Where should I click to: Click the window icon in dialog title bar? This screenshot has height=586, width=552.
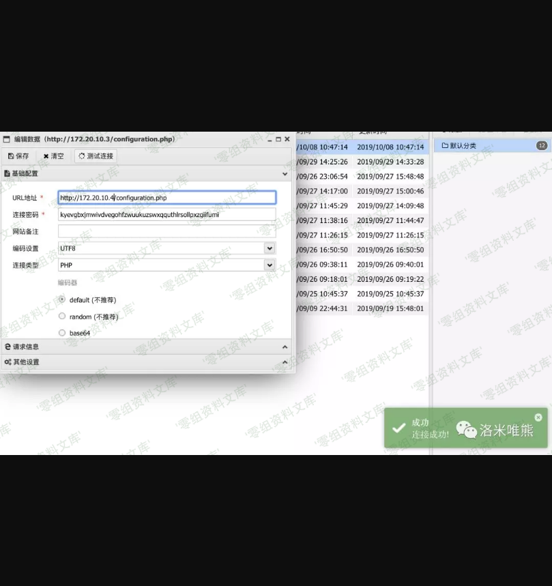pos(7,139)
